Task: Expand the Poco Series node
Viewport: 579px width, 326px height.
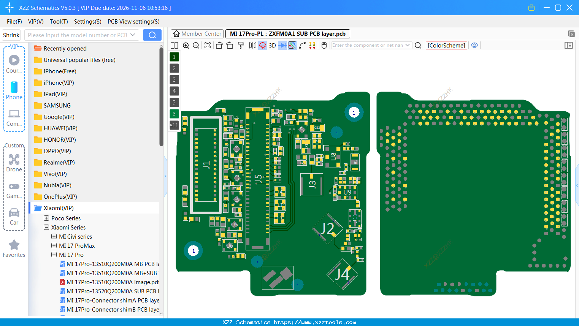Action: pos(46,218)
